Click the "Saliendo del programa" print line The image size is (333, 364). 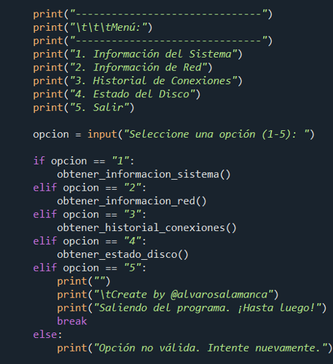coord(192,308)
